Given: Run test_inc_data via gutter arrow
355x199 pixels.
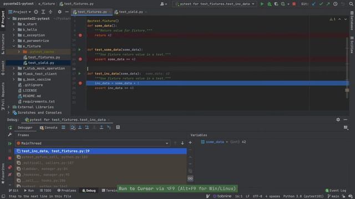Looking at the screenshot, I should [x=79, y=74].
